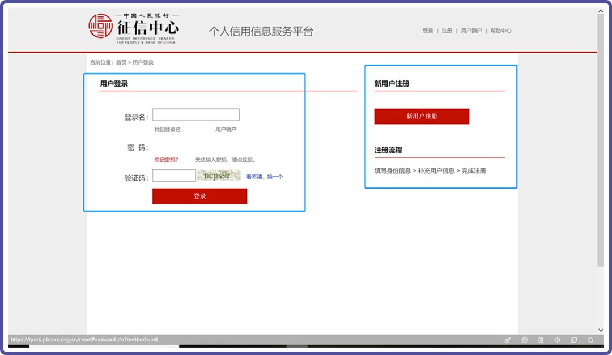Viewport: 612px width, 355px height.
Task: Click inside the 登录名 input field
Action: pos(195,114)
